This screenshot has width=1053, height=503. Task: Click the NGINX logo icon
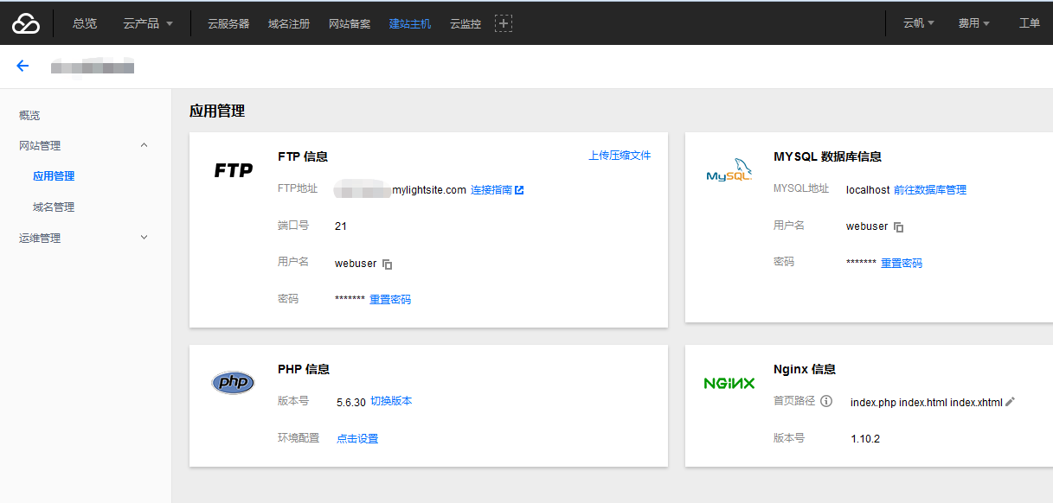click(729, 383)
